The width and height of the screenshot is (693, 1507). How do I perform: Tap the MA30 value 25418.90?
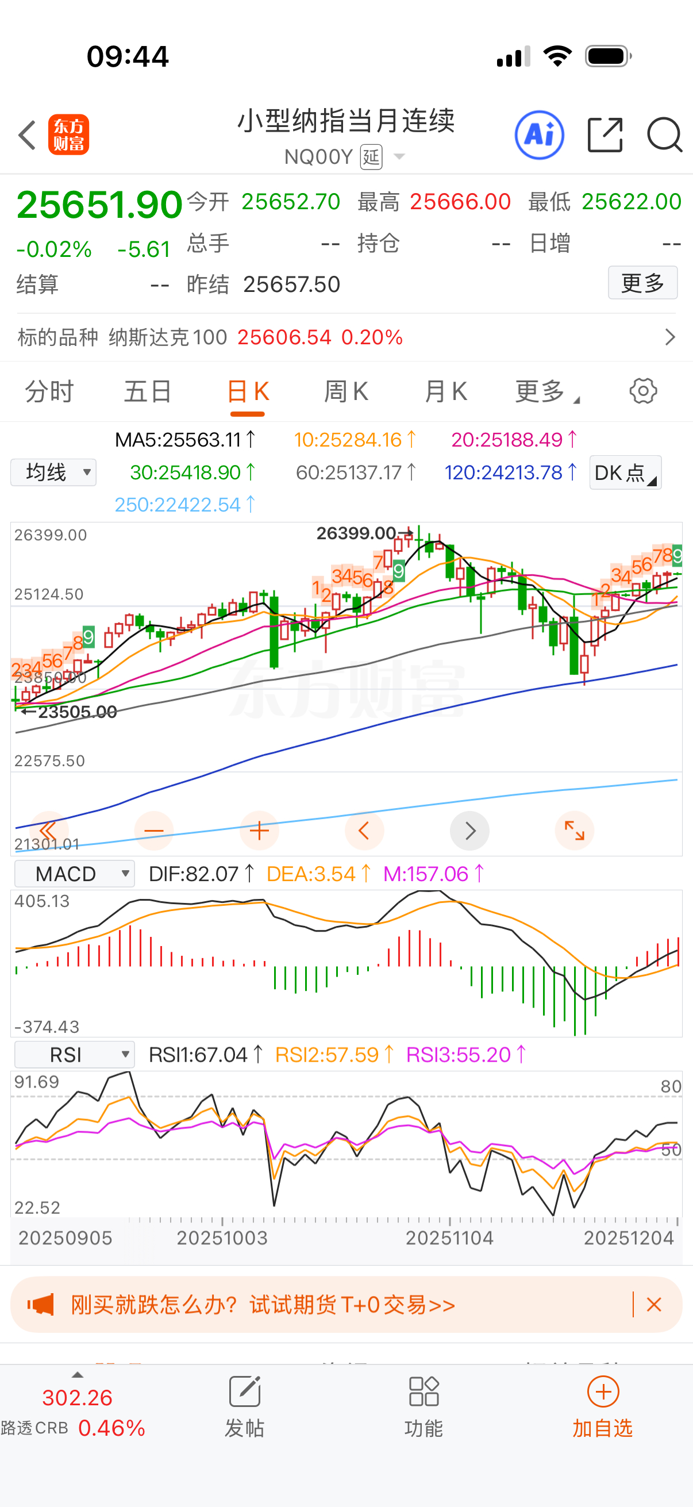click(x=192, y=472)
